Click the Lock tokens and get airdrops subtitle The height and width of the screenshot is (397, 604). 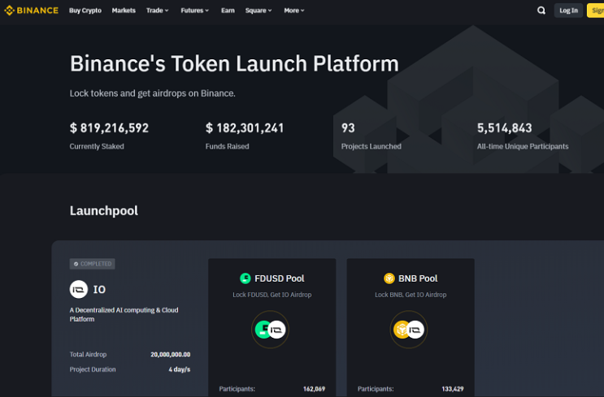pyautogui.click(x=153, y=93)
